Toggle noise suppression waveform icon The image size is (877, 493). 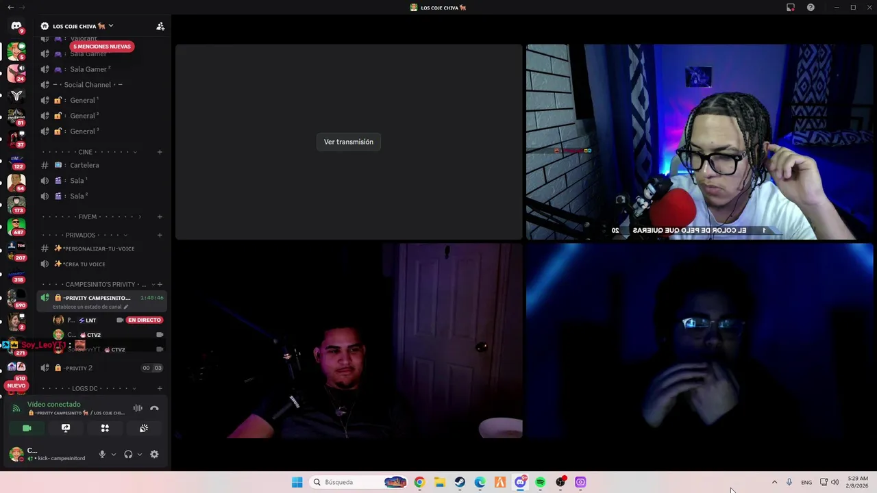coord(138,408)
